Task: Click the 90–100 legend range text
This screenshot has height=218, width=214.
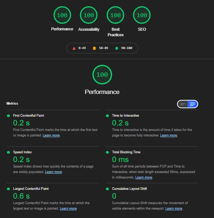Action: point(127,48)
